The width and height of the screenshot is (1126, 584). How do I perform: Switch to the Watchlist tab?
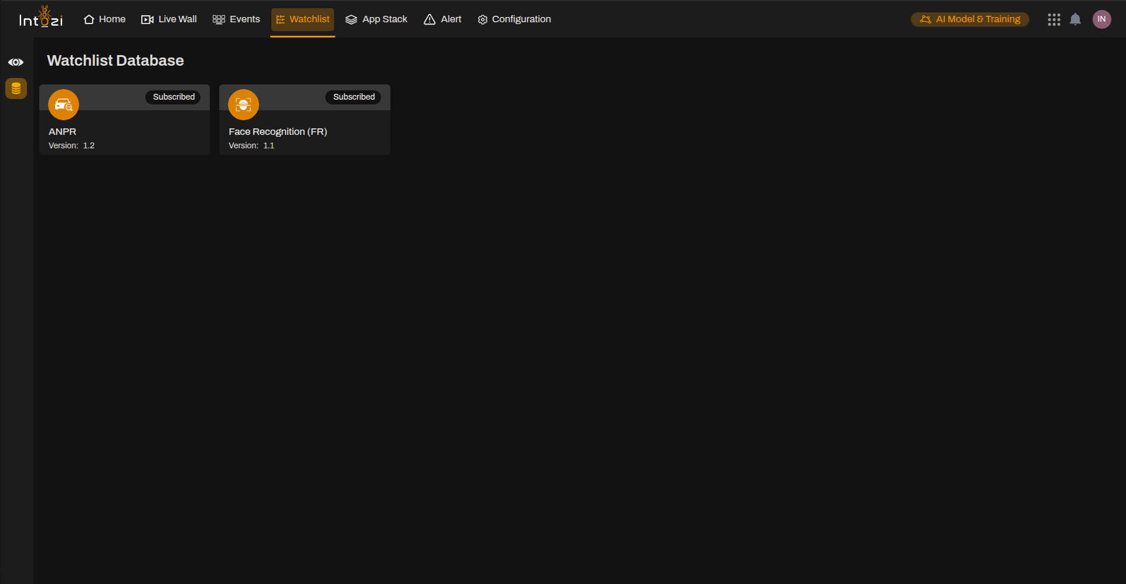[302, 19]
